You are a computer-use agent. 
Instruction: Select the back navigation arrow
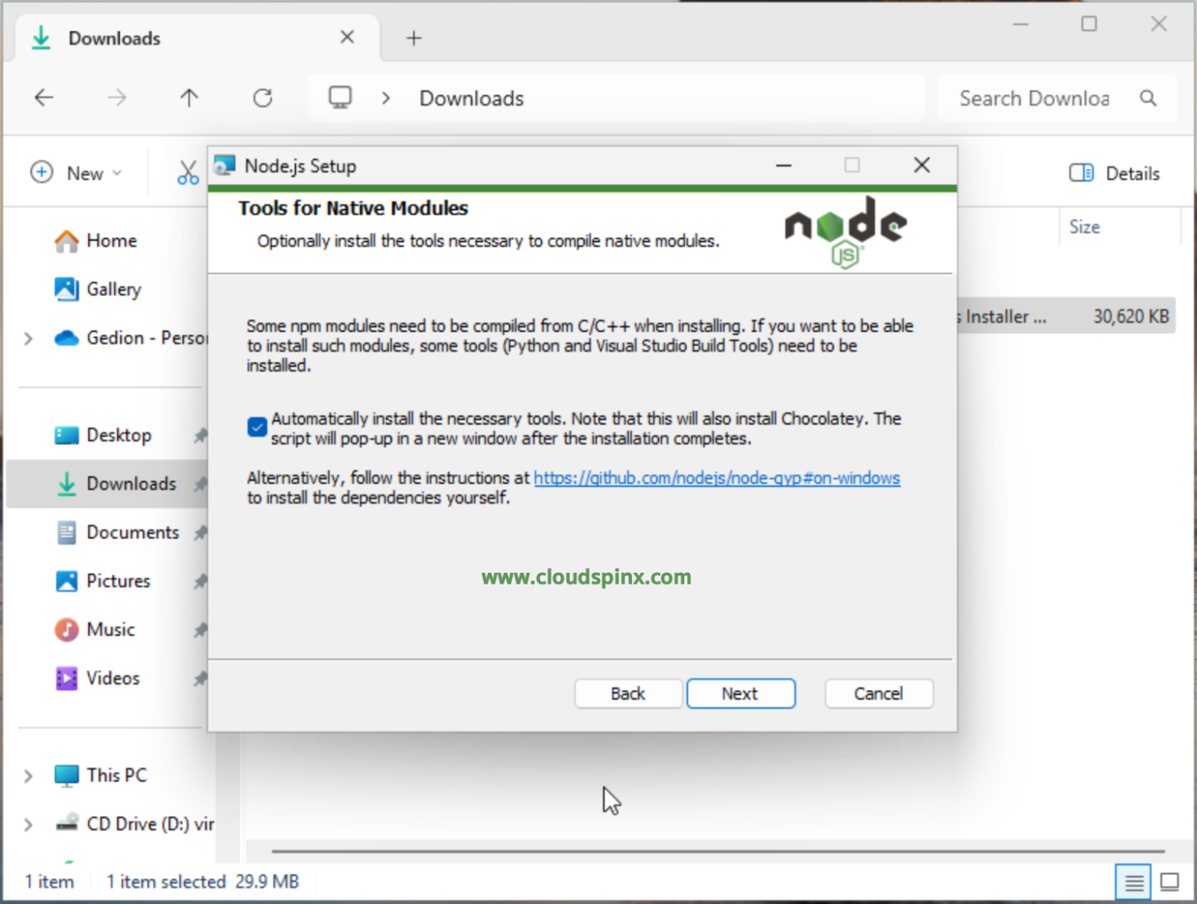[44, 97]
